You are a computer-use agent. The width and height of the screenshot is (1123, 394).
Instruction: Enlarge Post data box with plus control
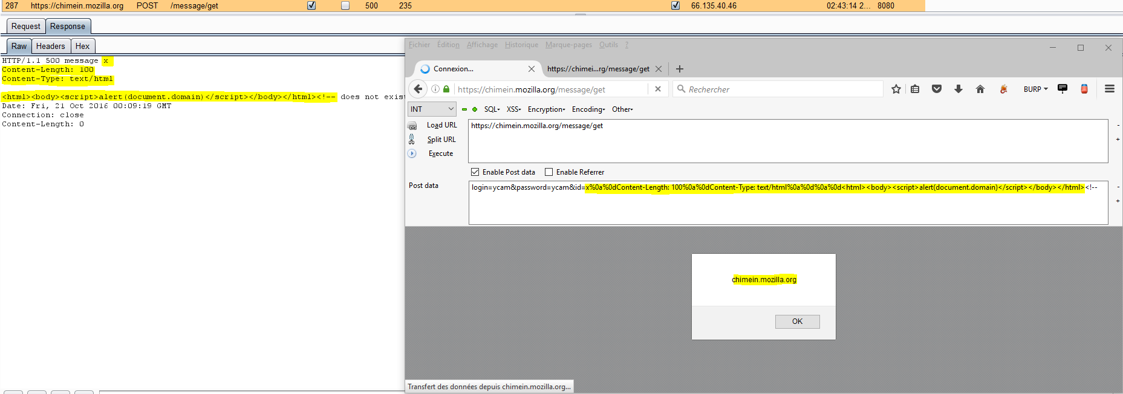1118,201
